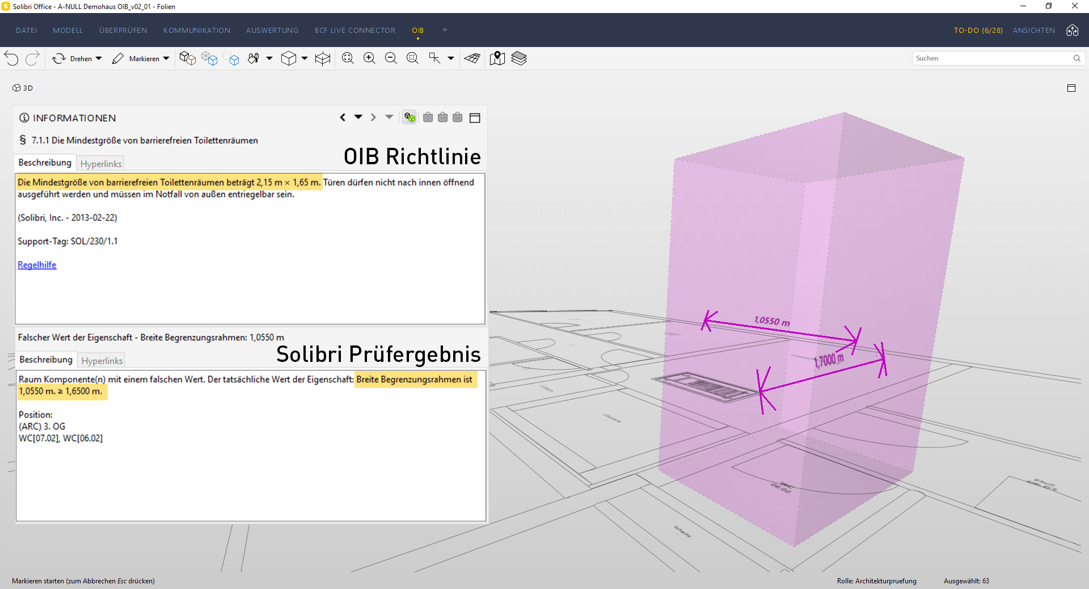Expand the Markieren dropdown arrow
1089x589 pixels.
point(166,58)
